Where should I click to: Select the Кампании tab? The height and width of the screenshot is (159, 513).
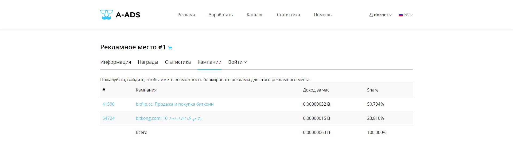tap(209, 62)
